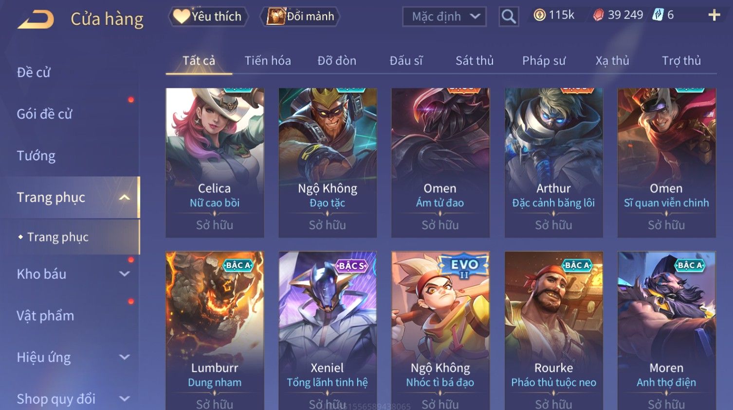Select the Pháp sư tab
Image resolution: width=733 pixels, height=410 pixels.
(x=544, y=61)
